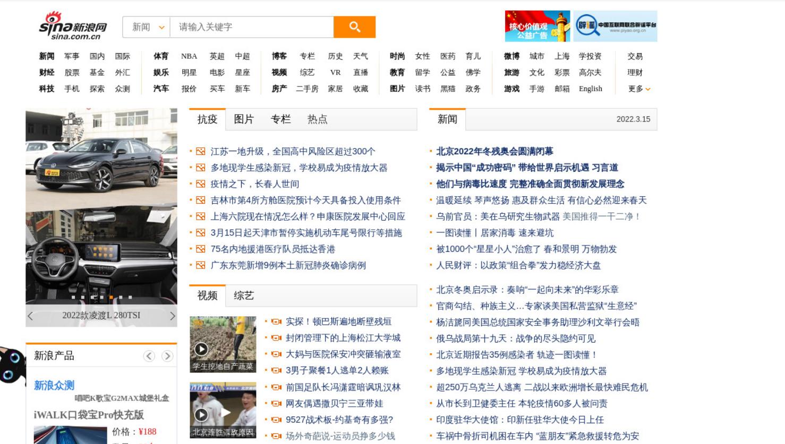Click picture icon beside 75名内地援港医疗队 headline
Screen dimensions: 785x444
coord(200,249)
